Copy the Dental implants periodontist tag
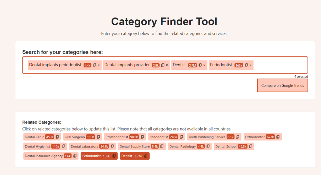This screenshot has height=175, width=321. (94, 65)
